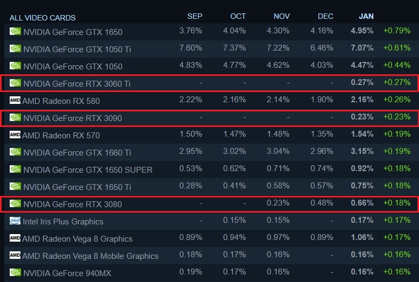Click the DEC column header
This screenshot has width=419, height=282.
pos(325,16)
